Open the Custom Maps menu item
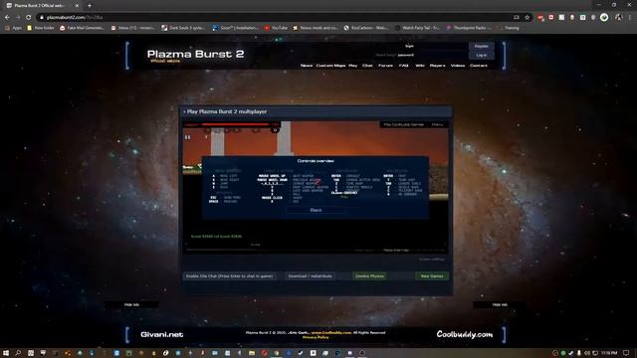The width and height of the screenshot is (637, 358). tap(330, 66)
